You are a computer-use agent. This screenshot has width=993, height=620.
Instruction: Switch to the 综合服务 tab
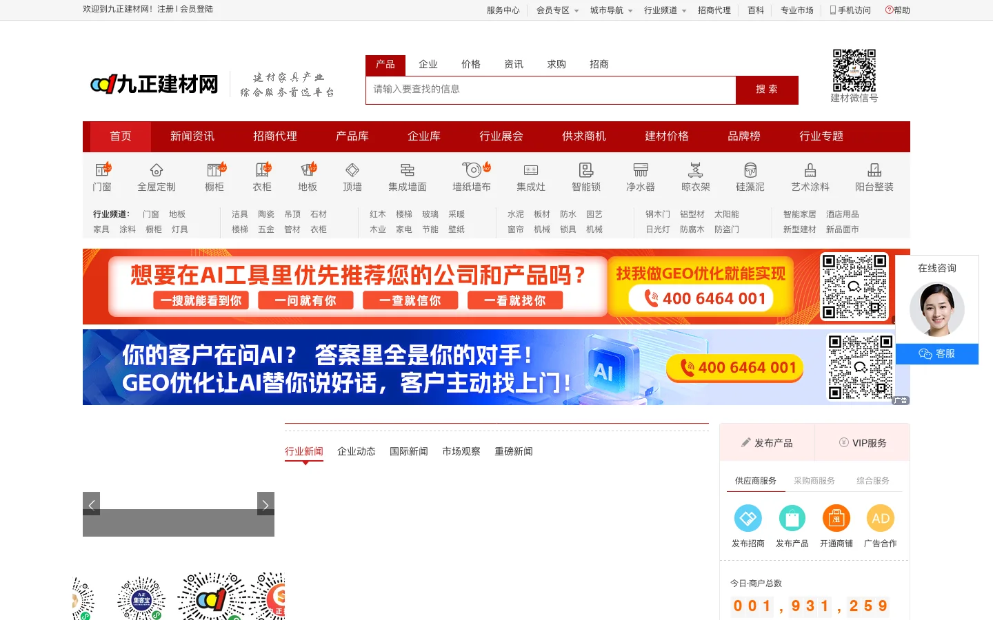tap(873, 481)
